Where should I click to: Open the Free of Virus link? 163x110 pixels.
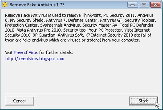pyautogui.click(x=26, y=52)
